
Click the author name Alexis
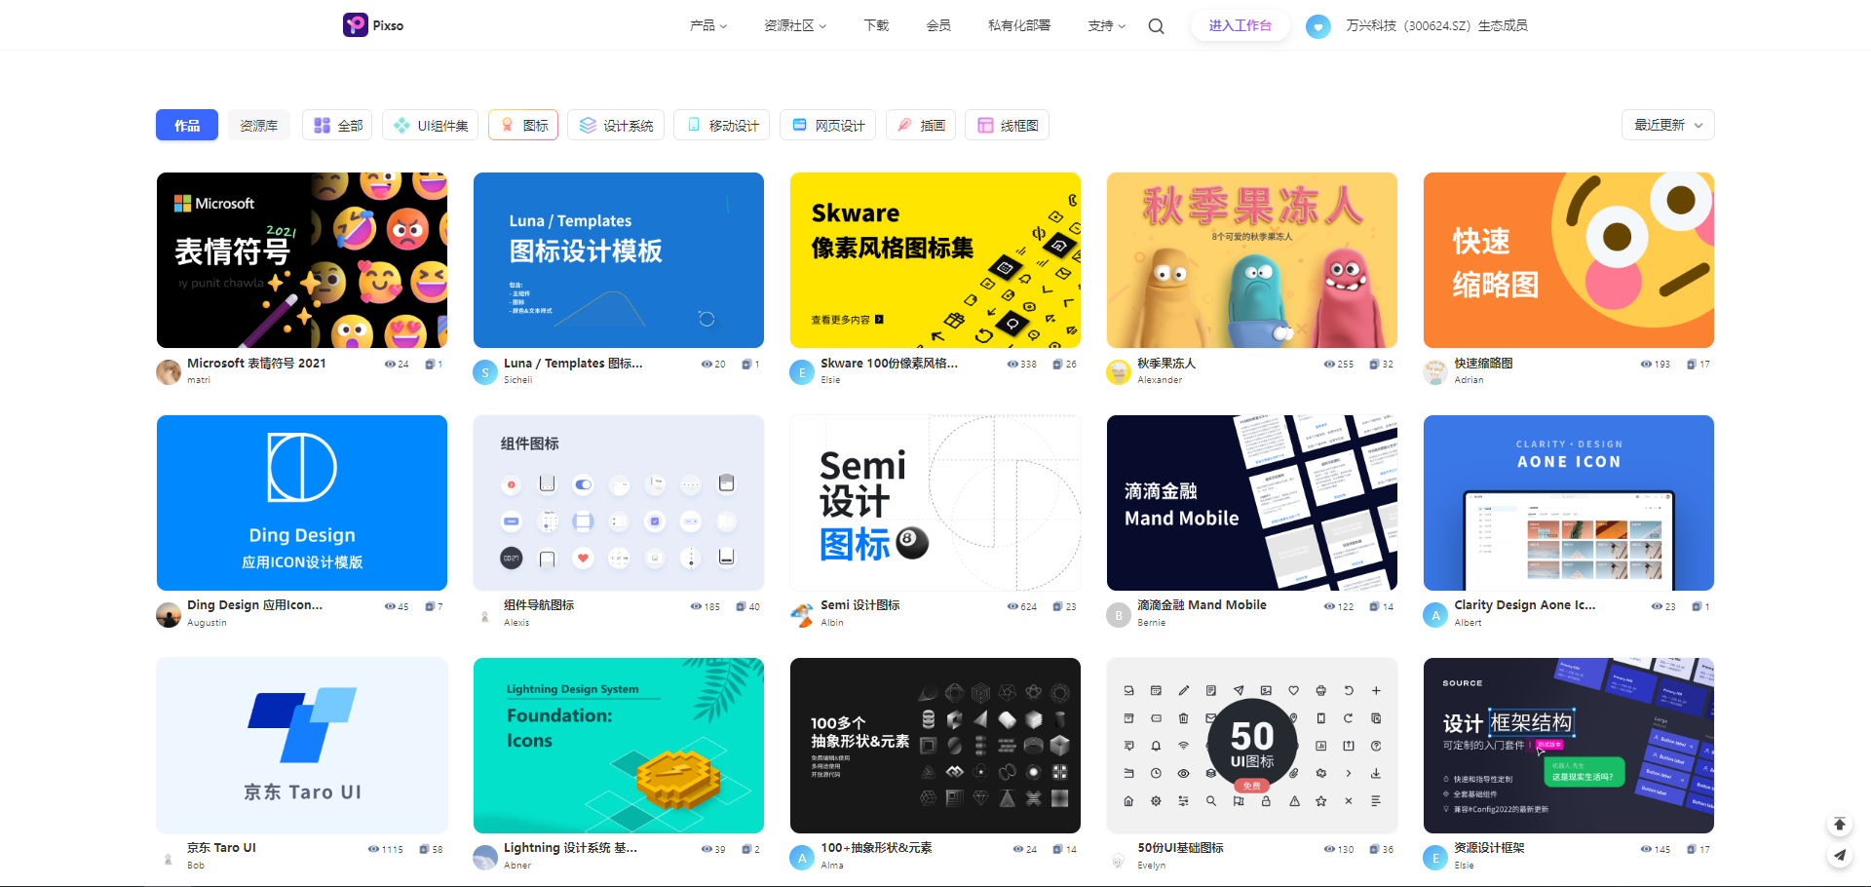click(x=516, y=623)
